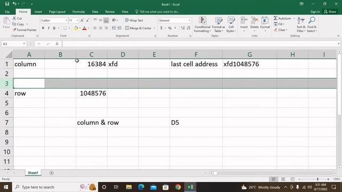Screen dimensions: 342x192
Task: Click the Paste clipboard icon
Action: pos(6,22)
